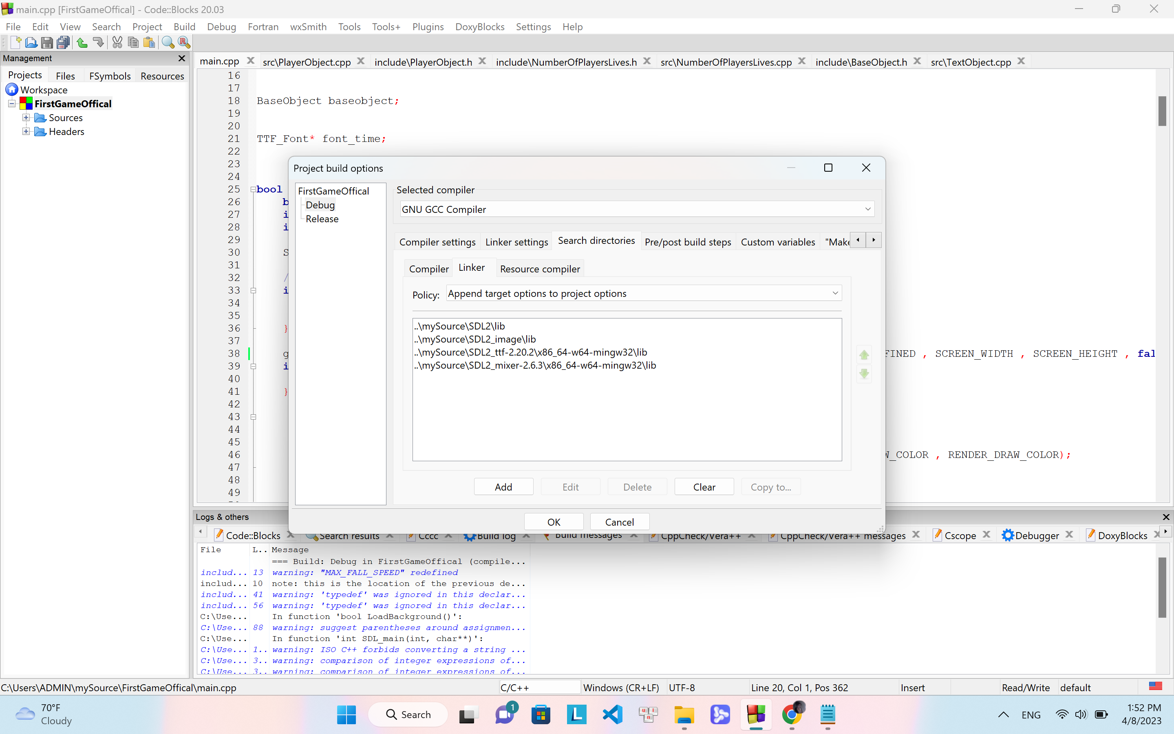Open Visual Studio Code from taskbar
Viewport: 1174px width, 734px height.
click(613, 714)
